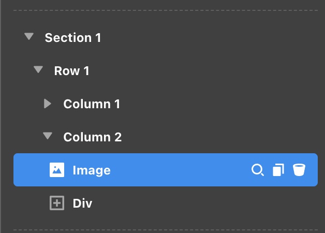Viewport: 325px width, 233px height.
Task: Collapse the Section 1 tree node
Action: point(29,36)
